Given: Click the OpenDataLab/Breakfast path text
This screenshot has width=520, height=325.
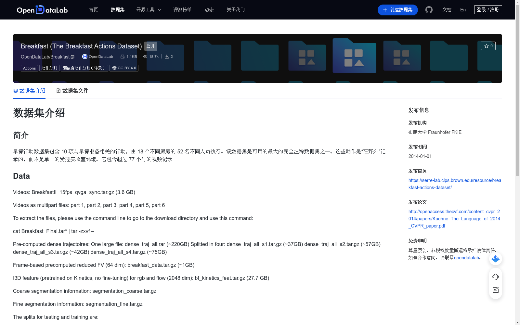Looking at the screenshot, I should tap(45, 57).
